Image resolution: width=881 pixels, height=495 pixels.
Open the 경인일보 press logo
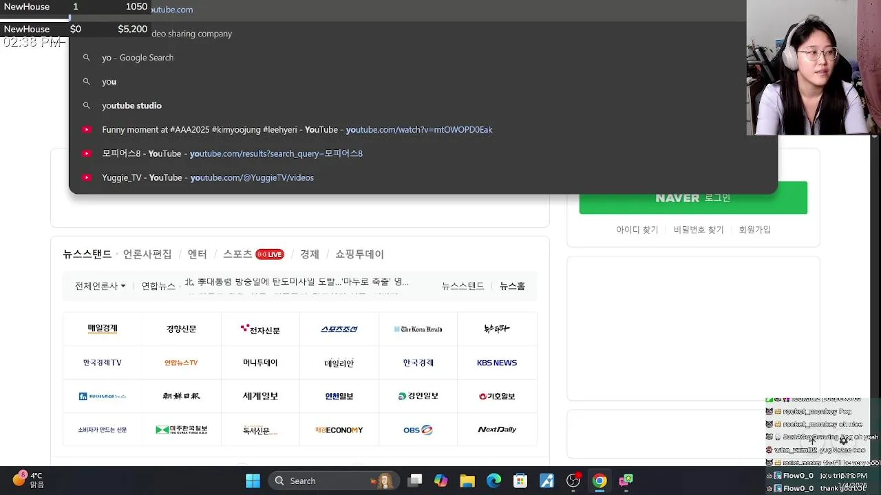click(418, 396)
